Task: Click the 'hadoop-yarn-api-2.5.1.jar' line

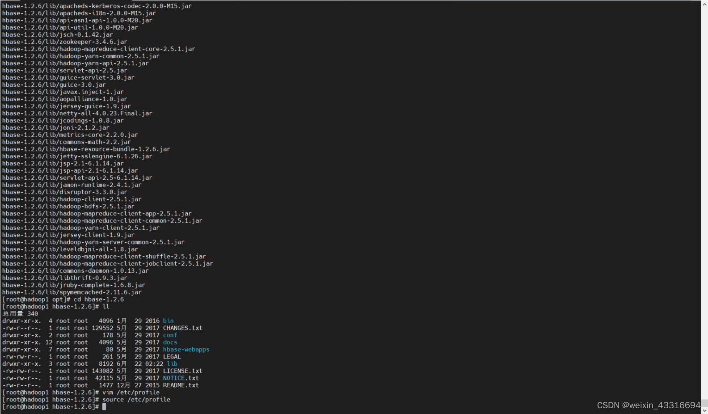Action: [76, 63]
